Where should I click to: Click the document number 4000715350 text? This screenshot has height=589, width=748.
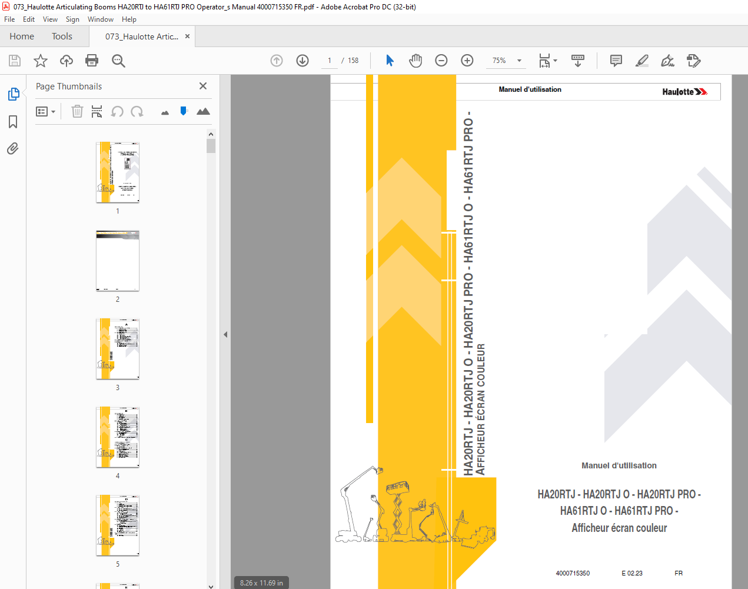pos(573,573)
